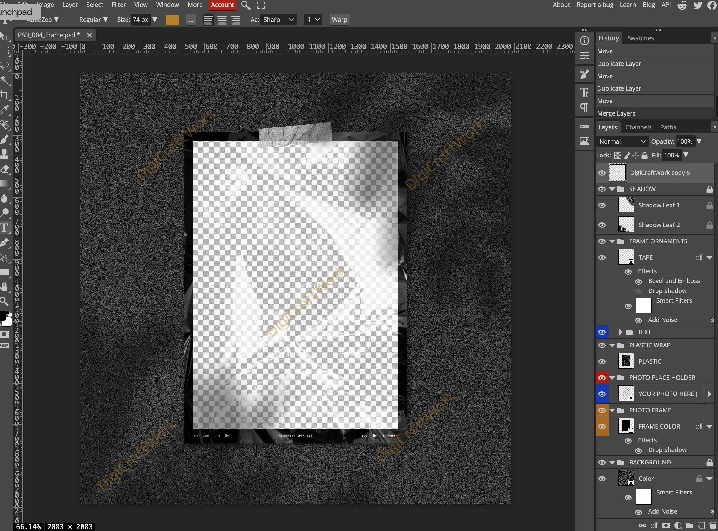Open the Learn link

point(628,5)
